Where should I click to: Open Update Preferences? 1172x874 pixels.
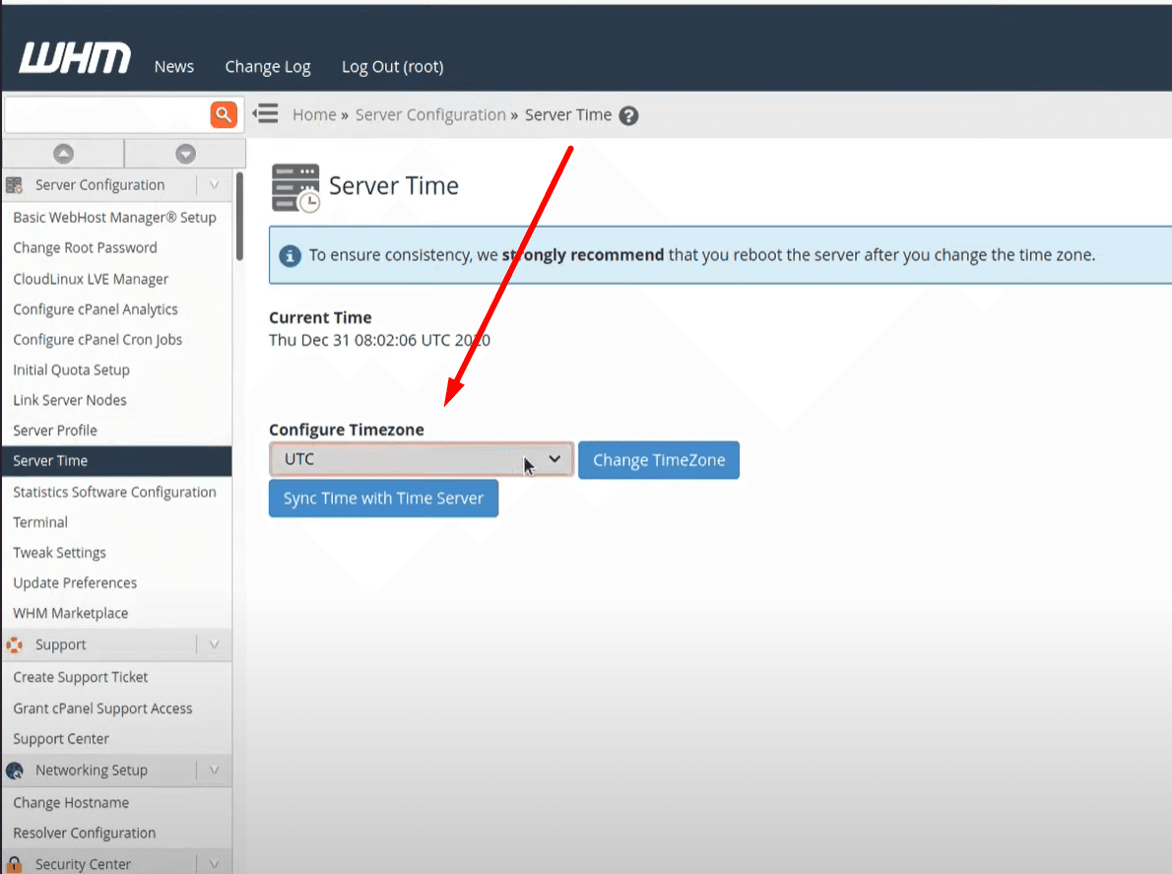click(x=75, y=583)
